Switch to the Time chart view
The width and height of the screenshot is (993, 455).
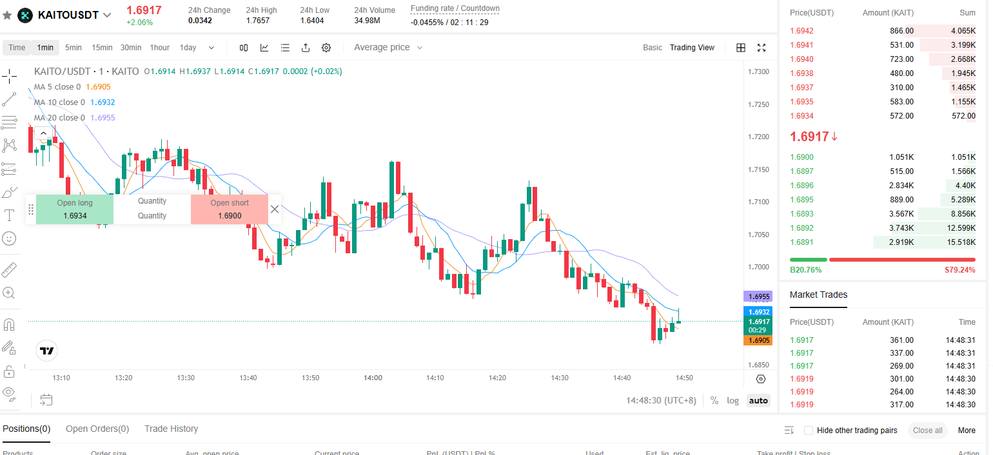click(17, 48)
